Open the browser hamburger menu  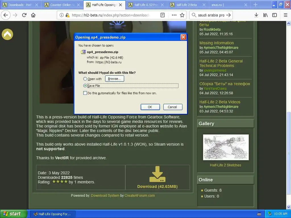[x=286, y=15]
